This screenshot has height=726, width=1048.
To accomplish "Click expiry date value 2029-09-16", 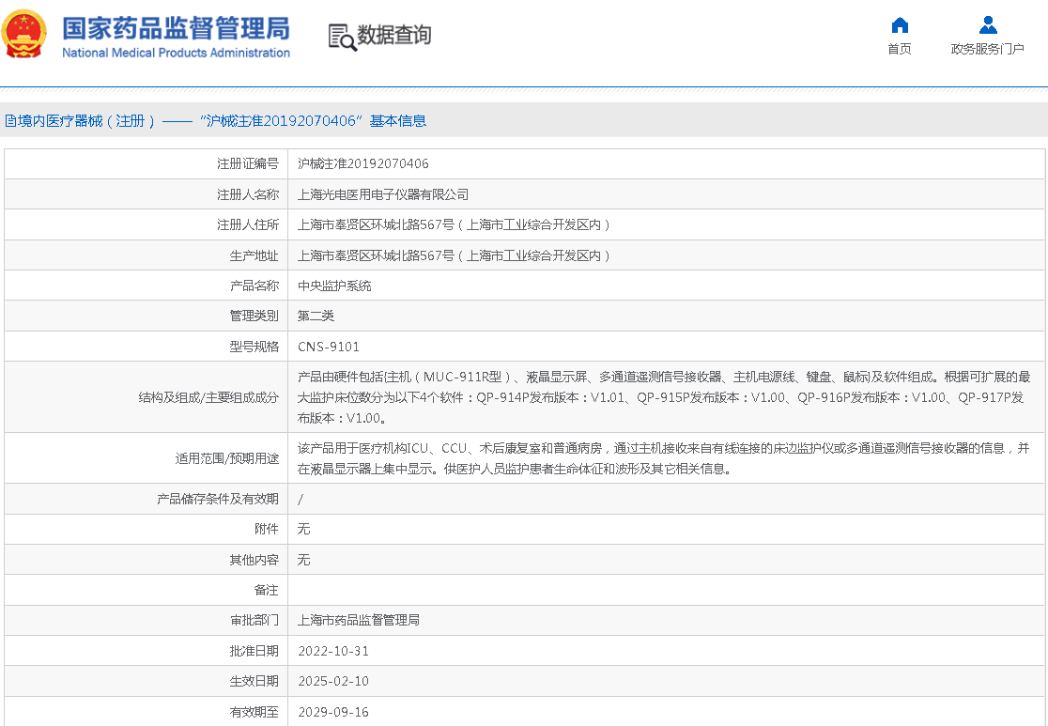I will (333, 712).
